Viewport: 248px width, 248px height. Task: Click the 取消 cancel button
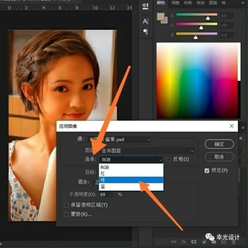[219, 157]
